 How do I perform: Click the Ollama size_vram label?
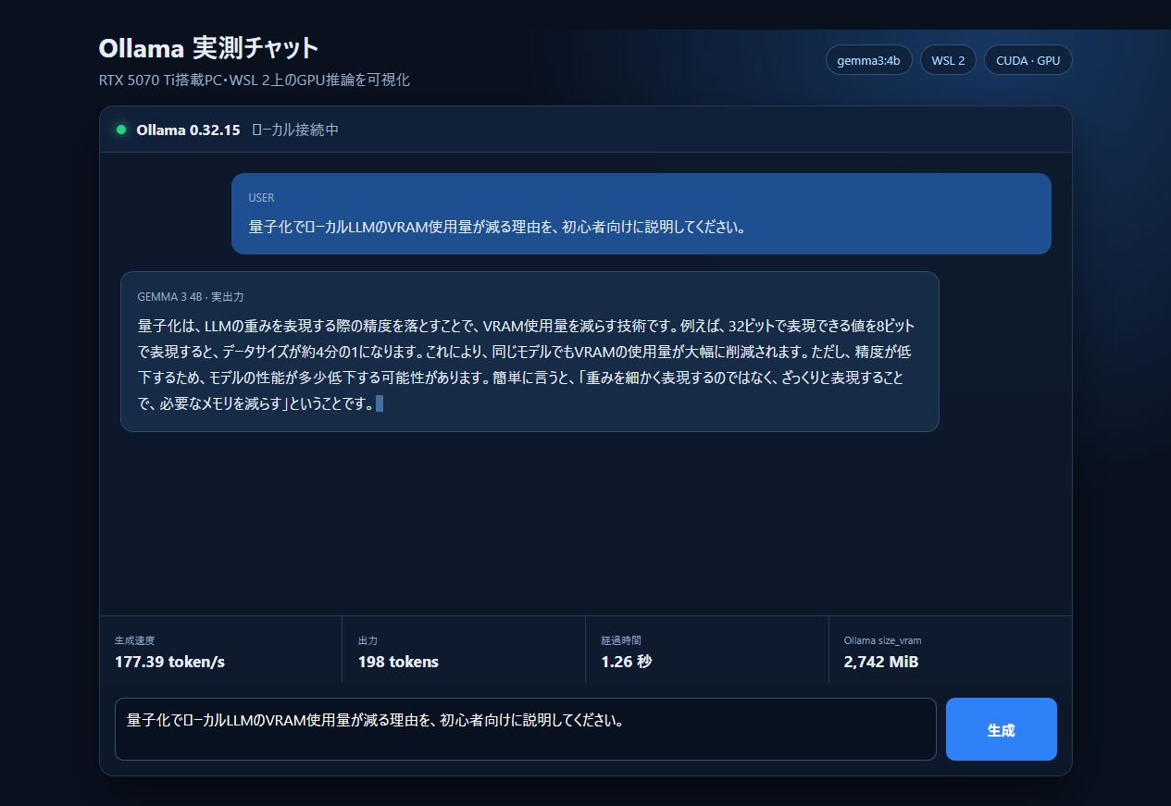click(882, 640)
